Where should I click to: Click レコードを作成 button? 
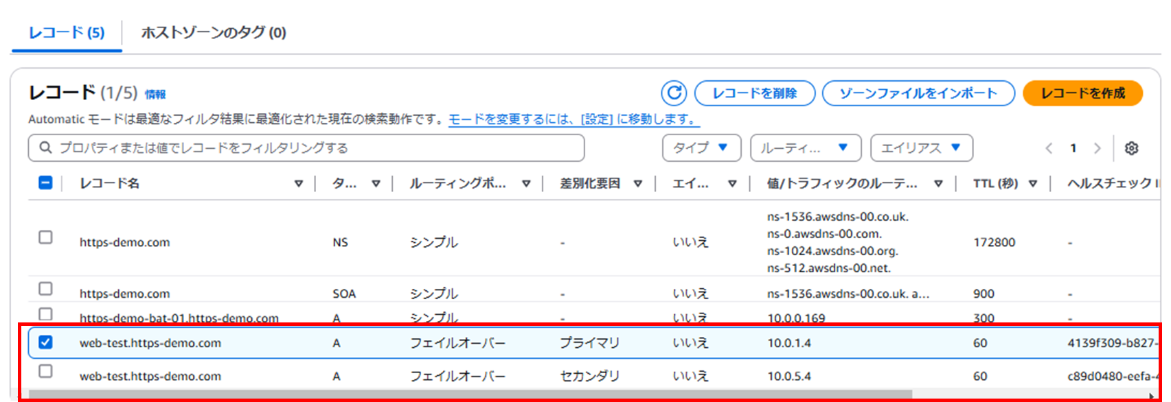pyautogui.click(x=1083, y=93)
